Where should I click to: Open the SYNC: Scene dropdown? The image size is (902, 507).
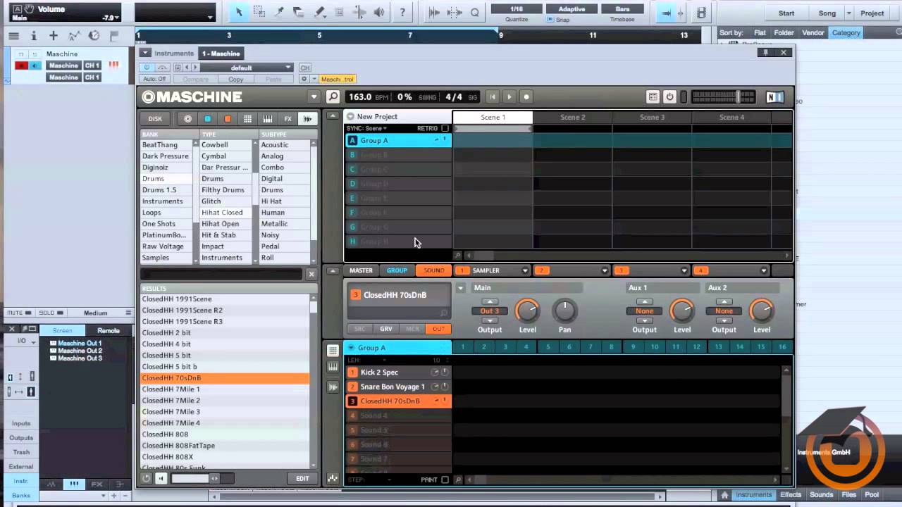[366, 128]
